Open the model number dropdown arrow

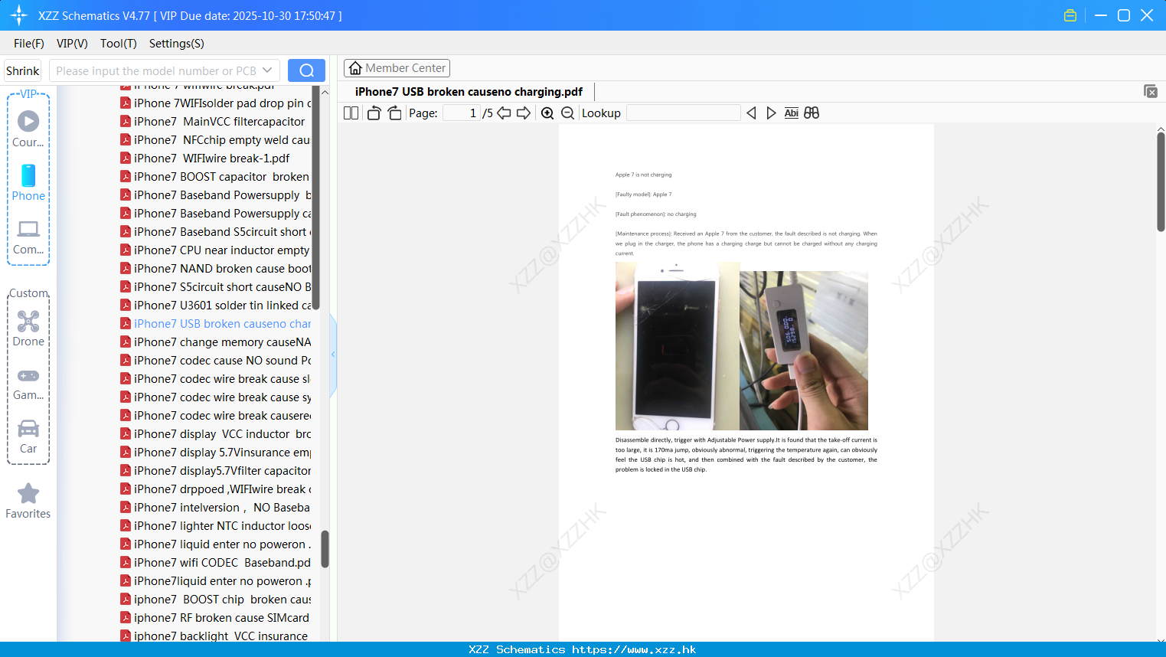point(267,70)
